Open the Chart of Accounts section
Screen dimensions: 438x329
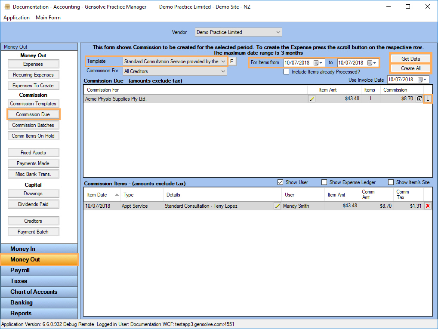click(x=40, y=292)
